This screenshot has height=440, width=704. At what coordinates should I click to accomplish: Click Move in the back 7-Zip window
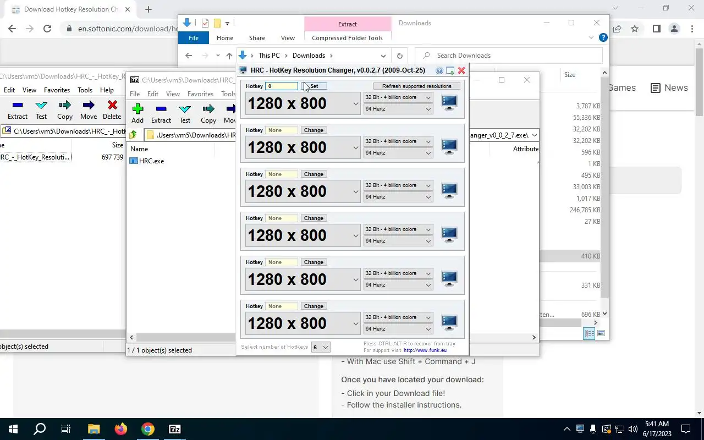(89, 109)
